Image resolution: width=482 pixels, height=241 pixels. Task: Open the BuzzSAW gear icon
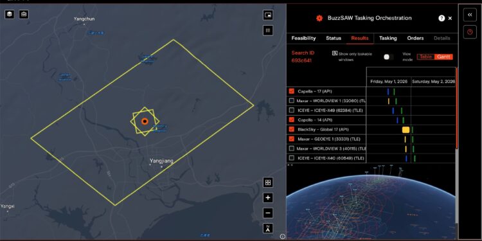click(319, 18)
